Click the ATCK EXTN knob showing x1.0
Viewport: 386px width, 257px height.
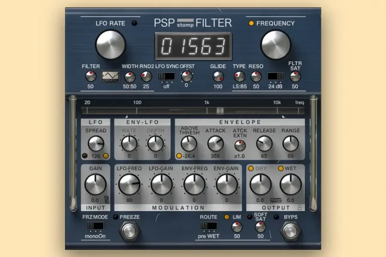click(x=240, y=146)
